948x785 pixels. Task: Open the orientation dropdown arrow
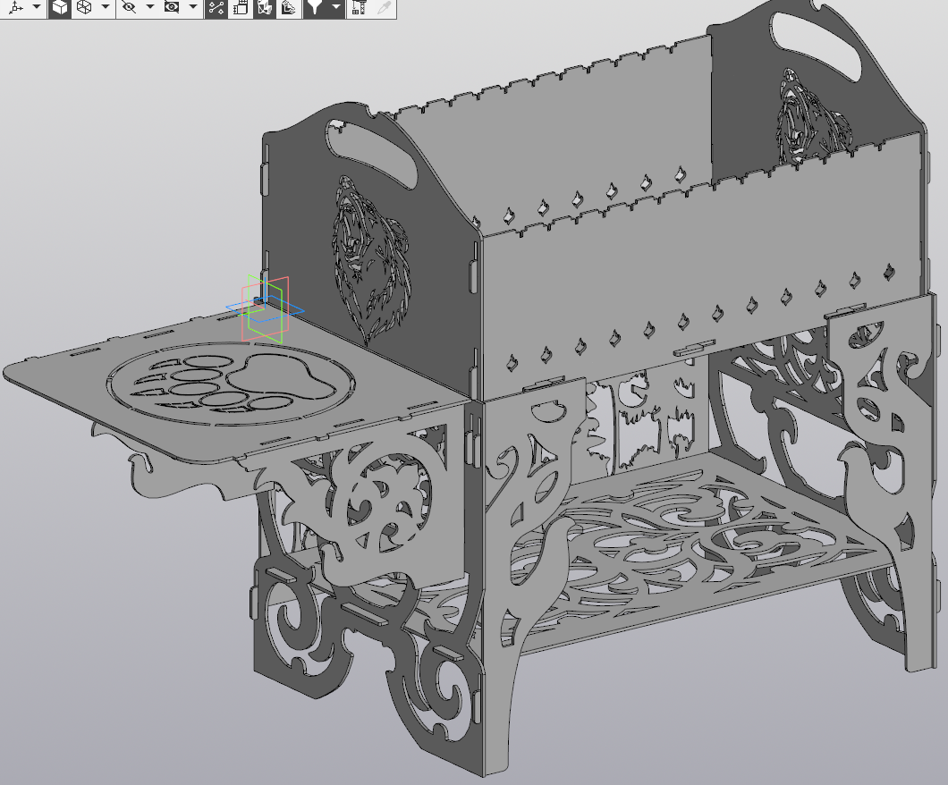(x=36, y=7)
